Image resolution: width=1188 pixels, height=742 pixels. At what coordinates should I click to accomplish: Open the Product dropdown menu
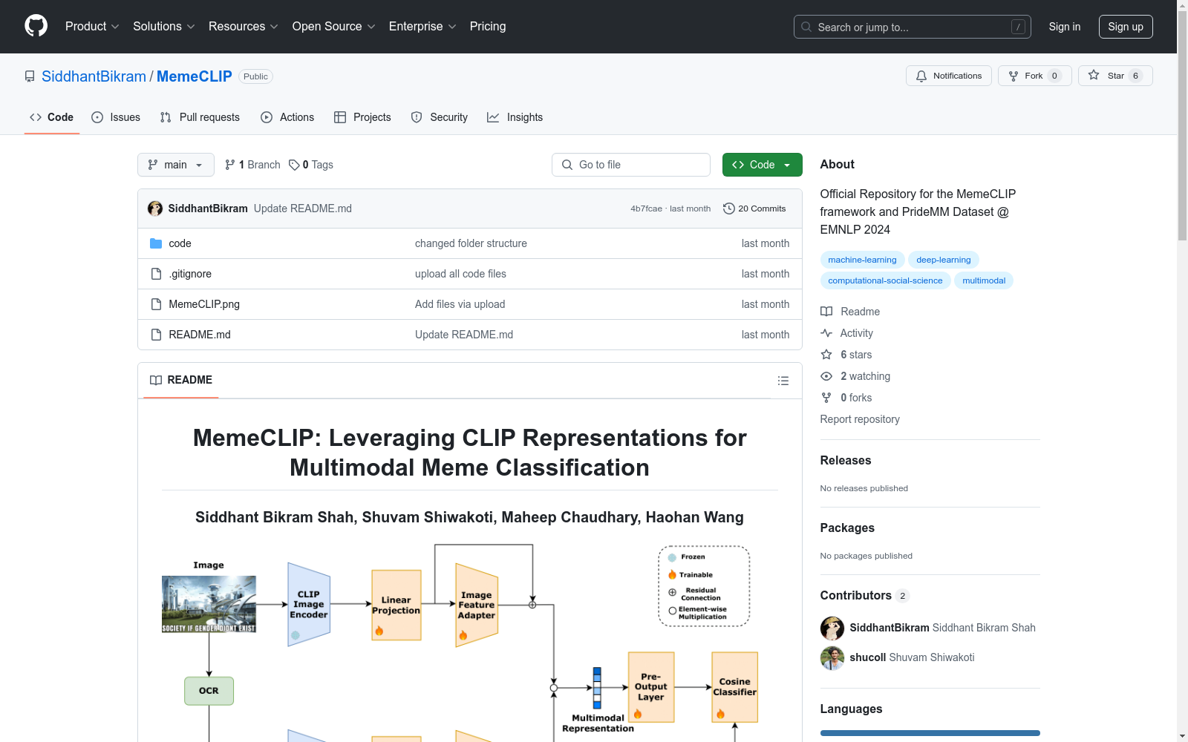pyautogui.click(x=92, y=27)
